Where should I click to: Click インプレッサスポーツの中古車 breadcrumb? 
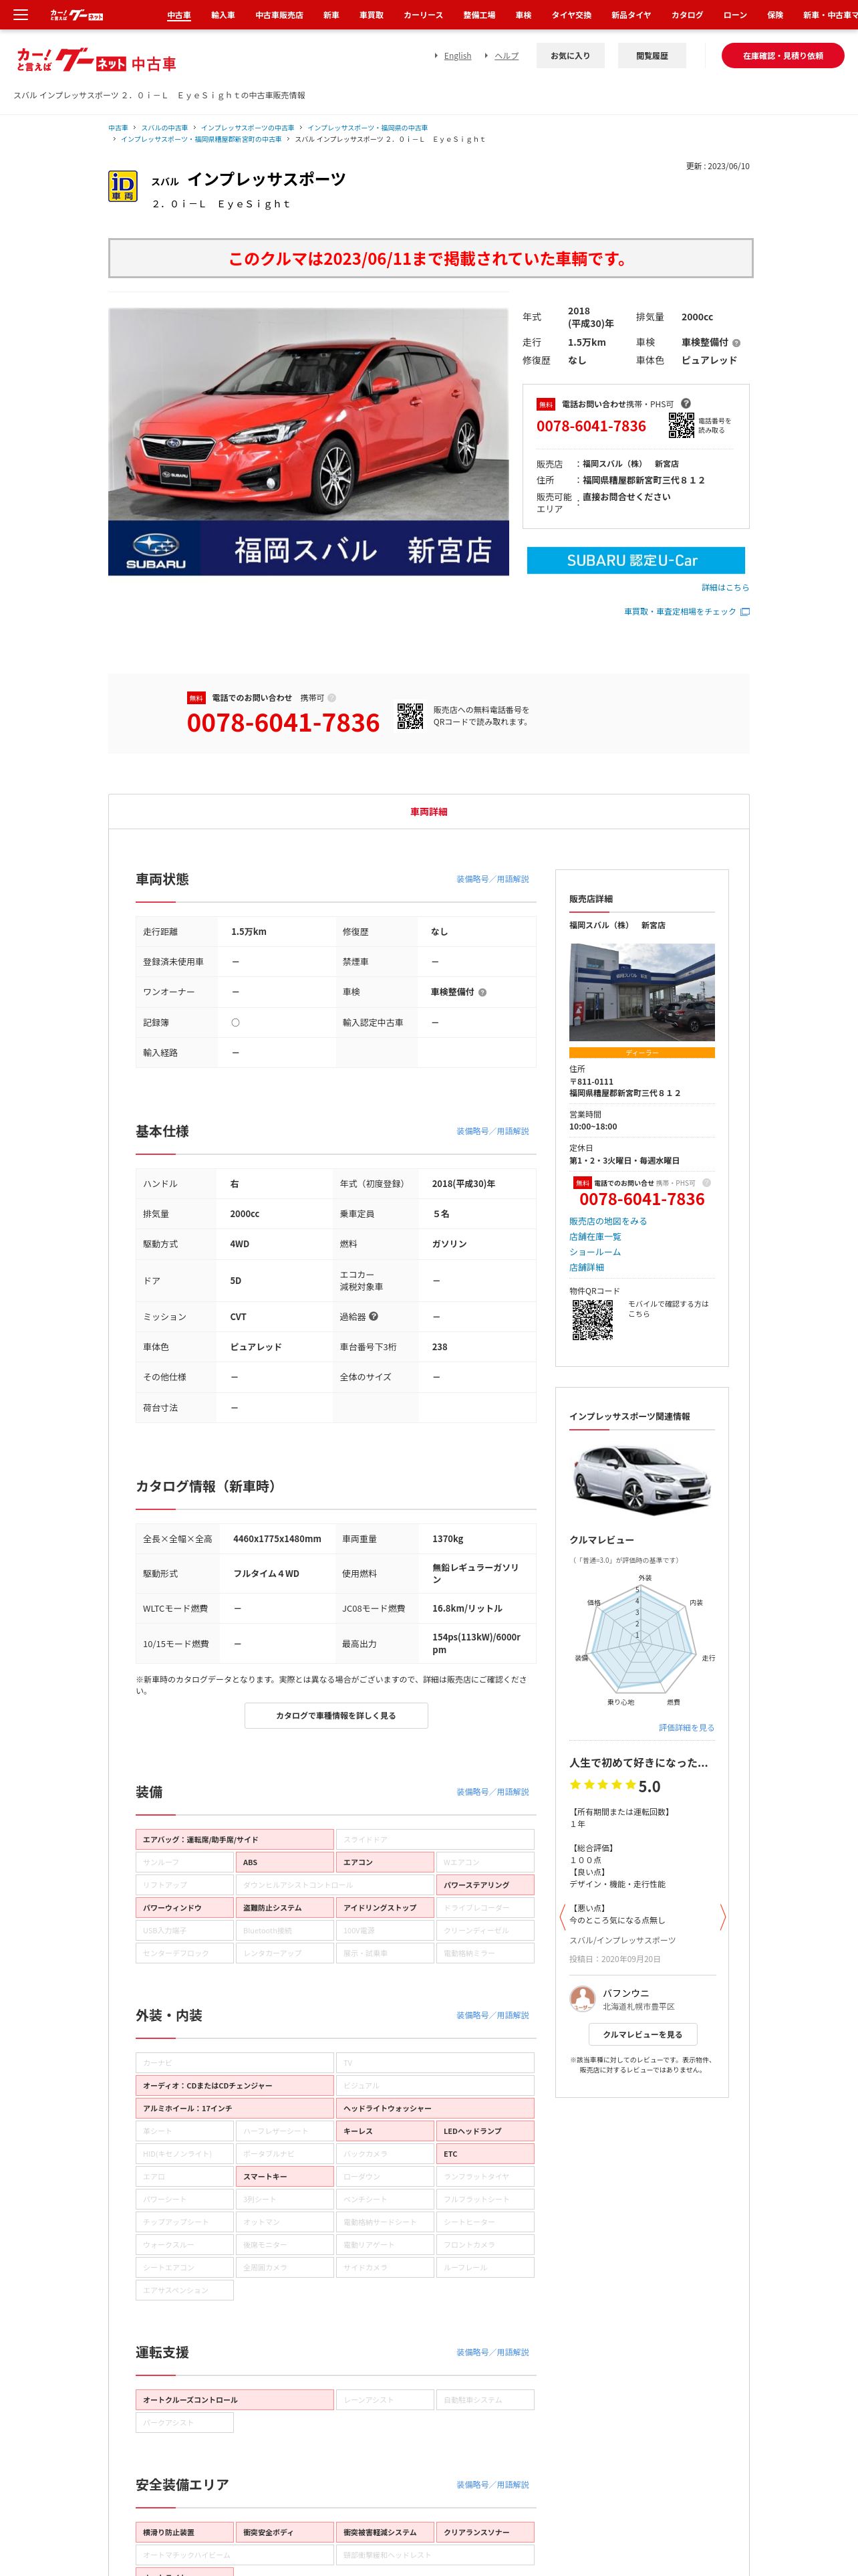pyautogui.click(x=248, y=128)
